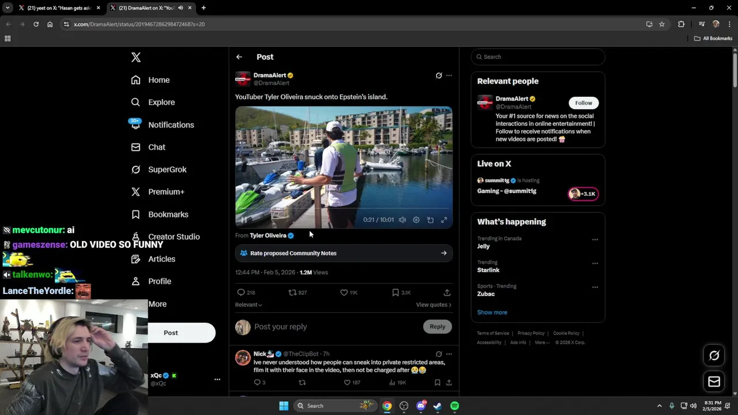Show hidden system tray icons

pos(660,406)
